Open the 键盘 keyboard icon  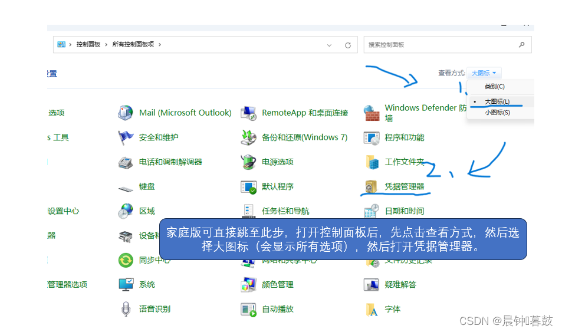(x=126, y=189)
